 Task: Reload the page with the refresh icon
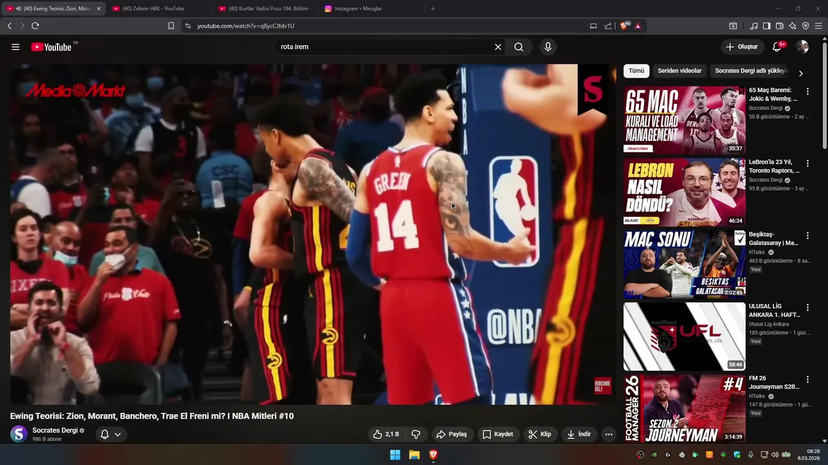(x=35, y=26)
